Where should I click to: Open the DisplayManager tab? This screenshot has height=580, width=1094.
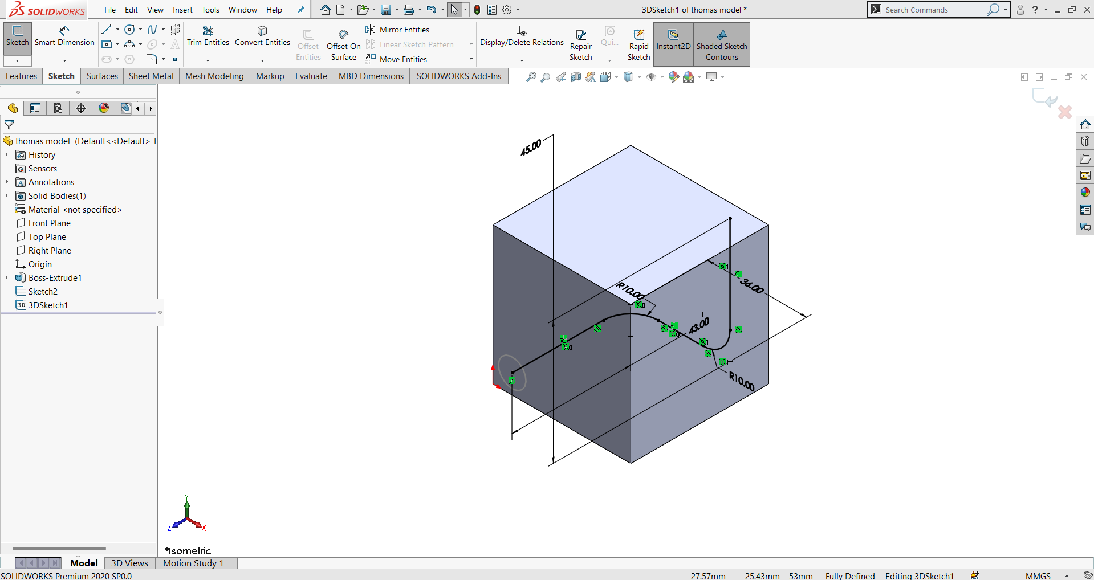click(104, 108)
